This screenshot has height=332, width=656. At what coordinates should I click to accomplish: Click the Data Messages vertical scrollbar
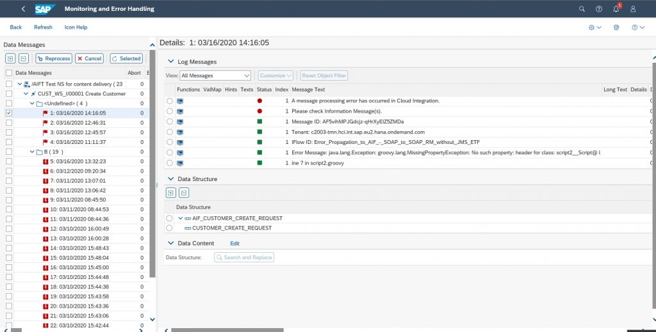[x=152, y=164]
